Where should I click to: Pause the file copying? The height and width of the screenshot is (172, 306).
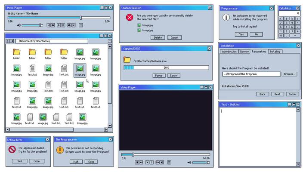click(159, 76)
